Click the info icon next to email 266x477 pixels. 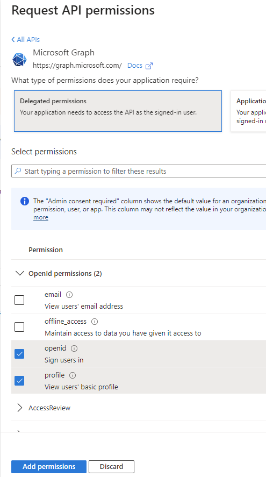(x=69, y=295)
